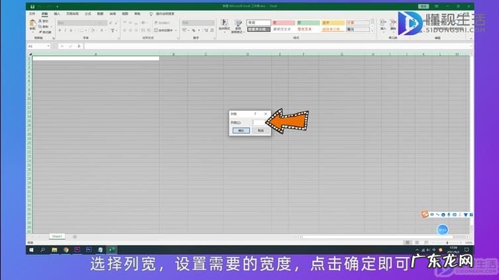The width and height of the screenshot is (499, 280).
Task: Click the Cut scissors icon
Action: point(40,21)
